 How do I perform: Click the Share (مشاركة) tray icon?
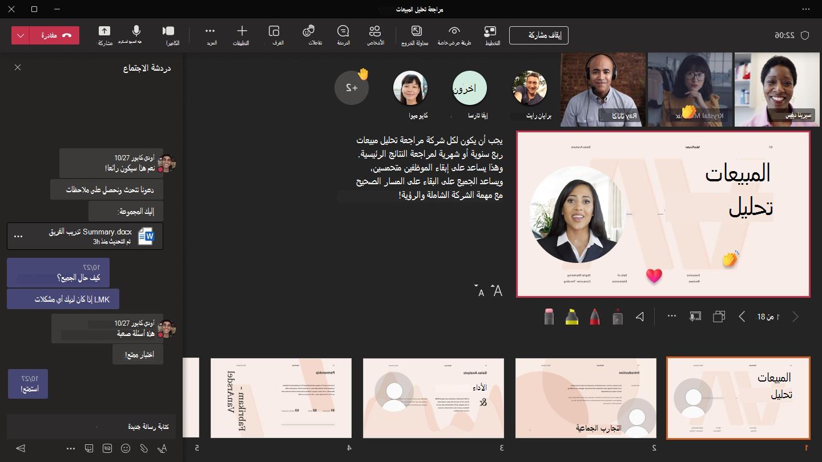(104, 31)
